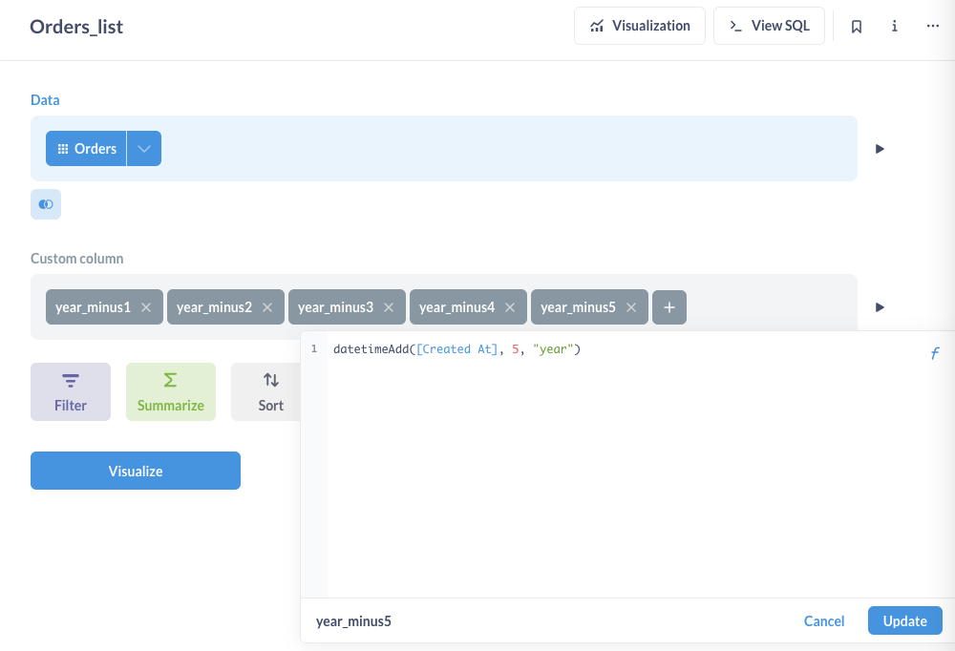The image size is (955, 651).
Task: Open View SQL
Action: (769, 26)
